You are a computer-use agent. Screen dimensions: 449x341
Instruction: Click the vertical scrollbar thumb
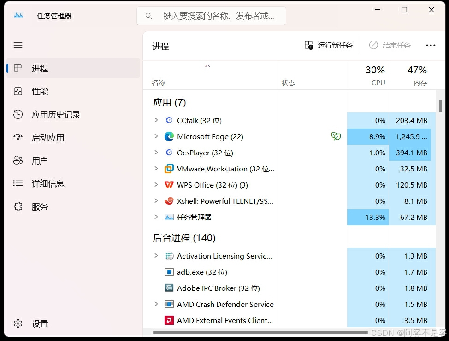[441, 106]
